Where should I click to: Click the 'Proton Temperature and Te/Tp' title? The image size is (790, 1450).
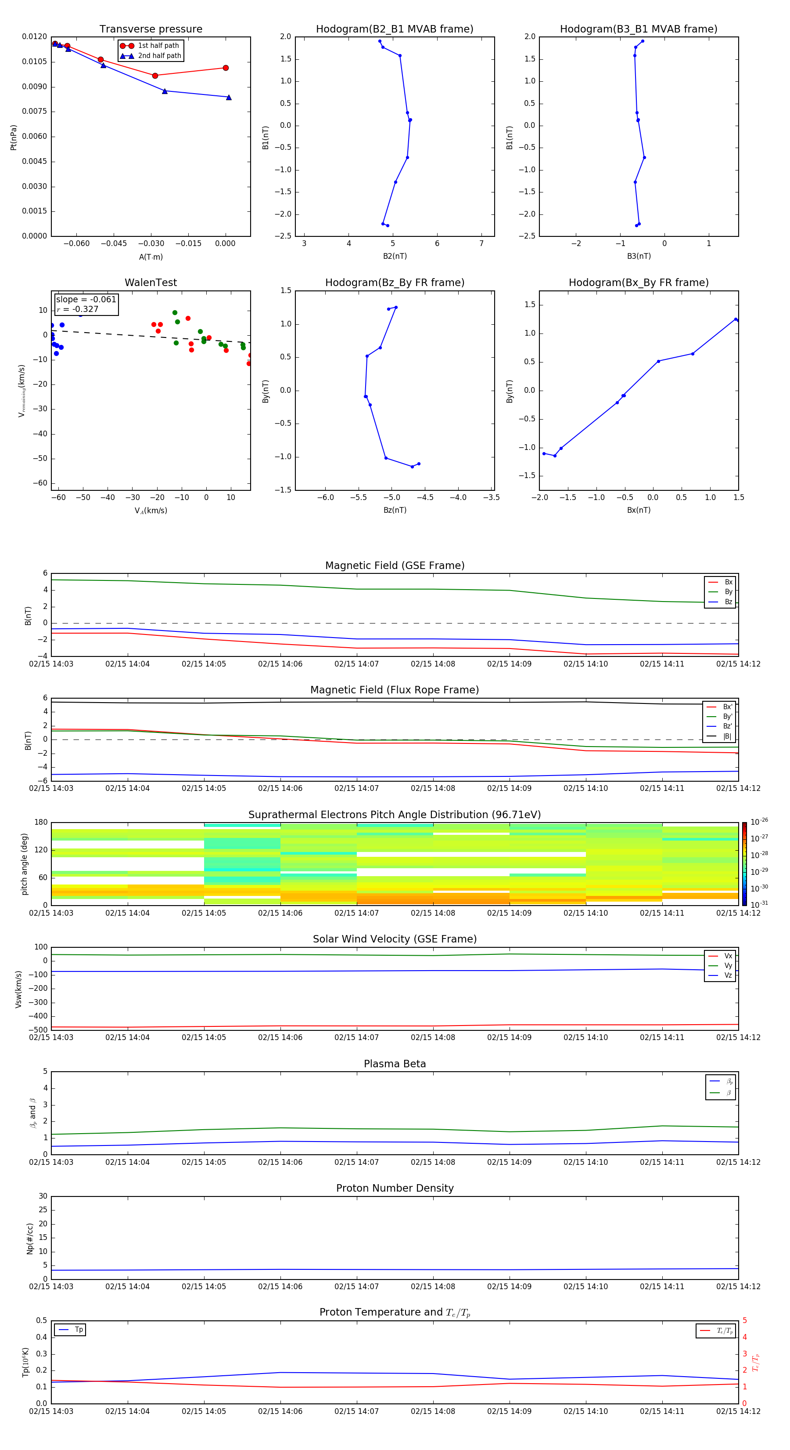pyautogui.click(x=395, y=1312)
